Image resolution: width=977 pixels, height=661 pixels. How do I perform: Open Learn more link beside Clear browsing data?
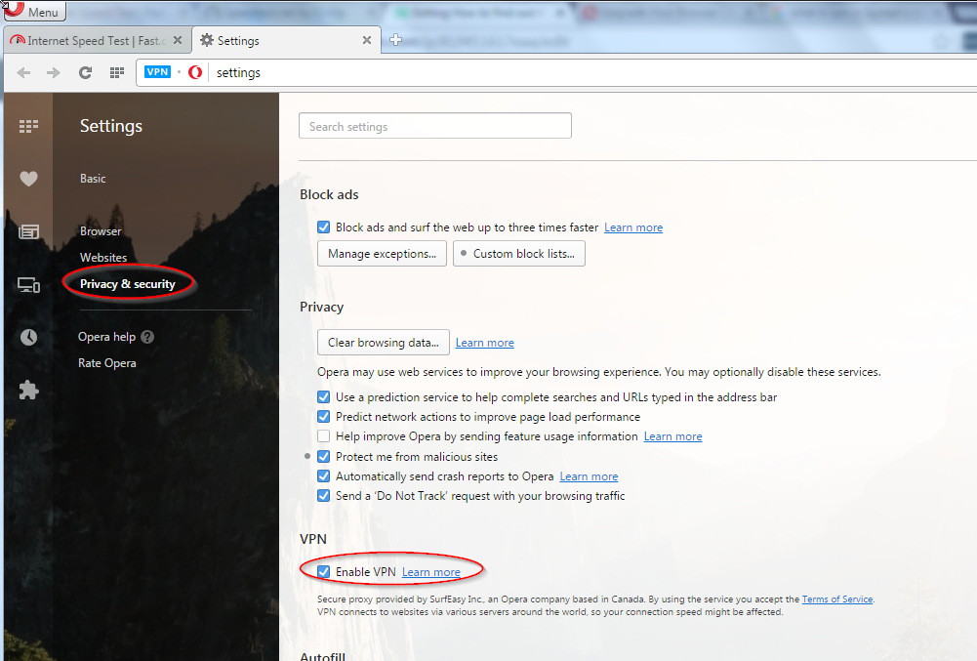click(485, 343)
